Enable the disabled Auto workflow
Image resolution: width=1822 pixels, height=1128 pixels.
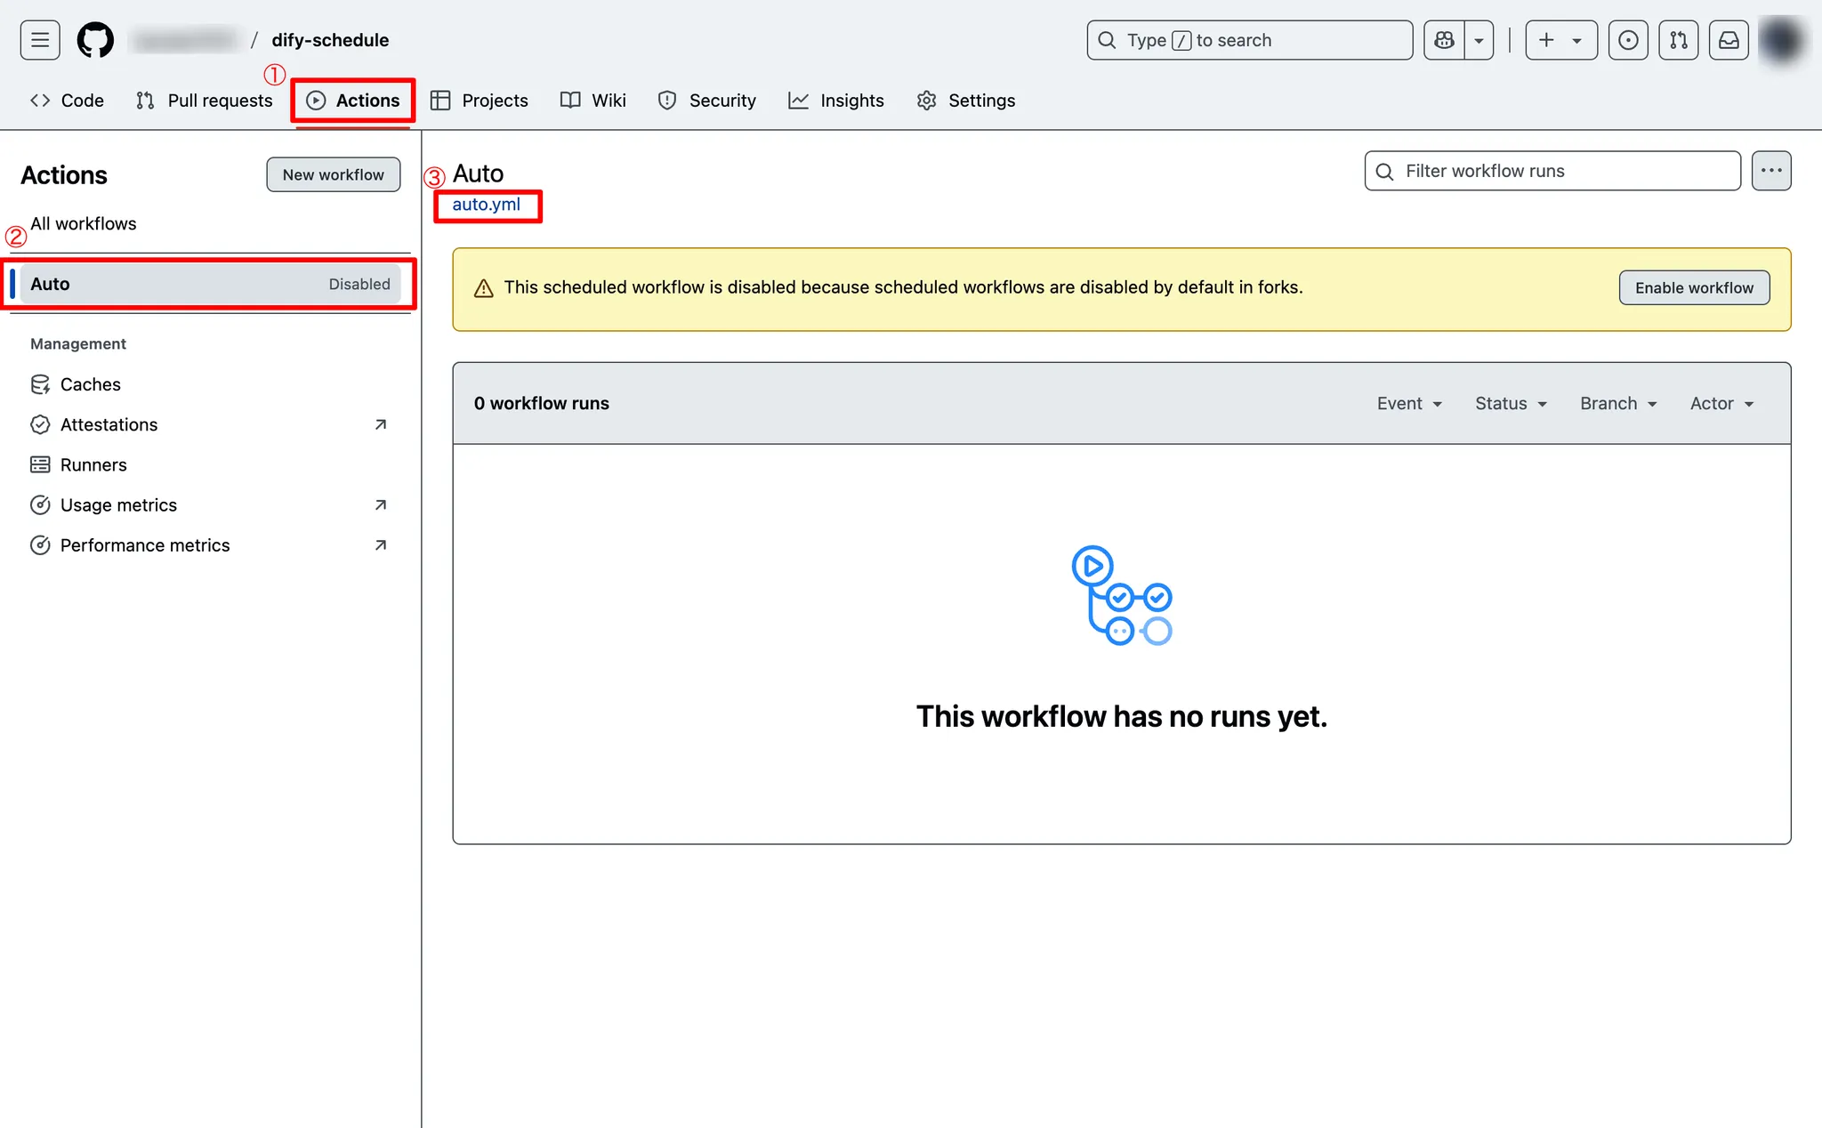coord(1693,288)
